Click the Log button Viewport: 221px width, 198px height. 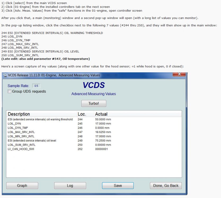coord(70,186)
